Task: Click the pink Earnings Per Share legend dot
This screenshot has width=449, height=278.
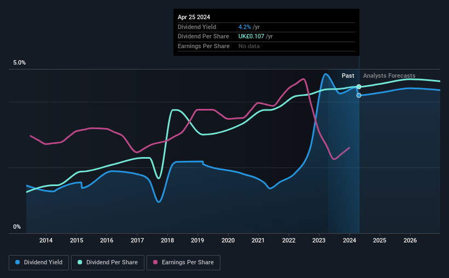Action: pyautogui.click(x=155, y=262)
